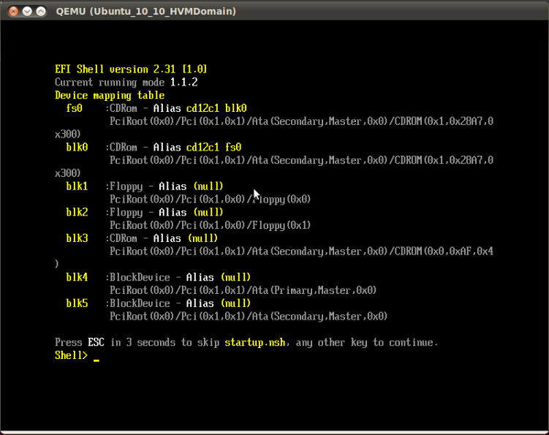
Task: Click the Device mapping table heading
Action: [110, 95]
